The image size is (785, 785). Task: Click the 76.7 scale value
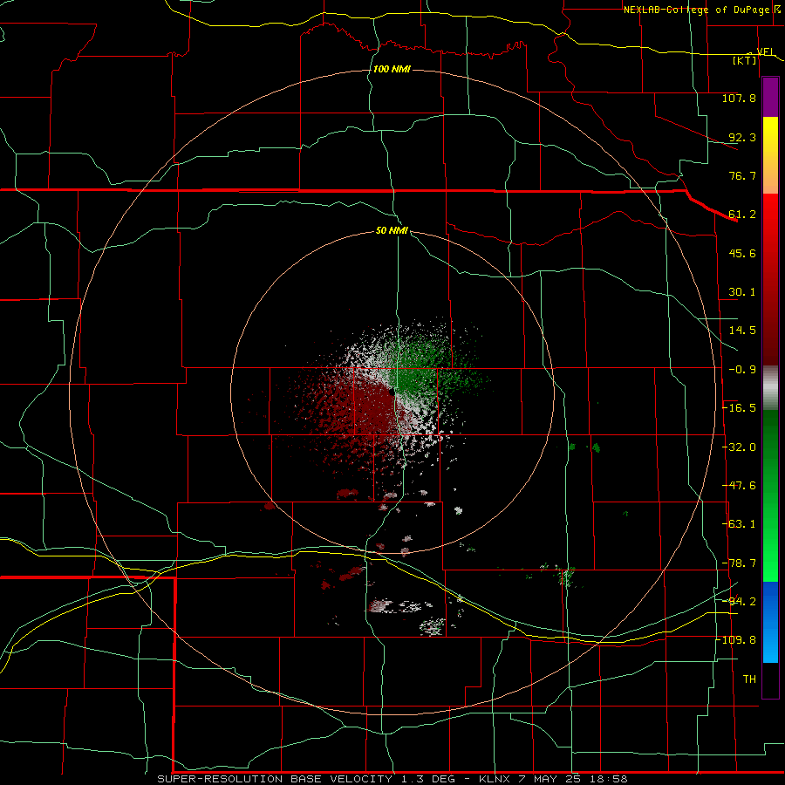click(x=742, y=175)
